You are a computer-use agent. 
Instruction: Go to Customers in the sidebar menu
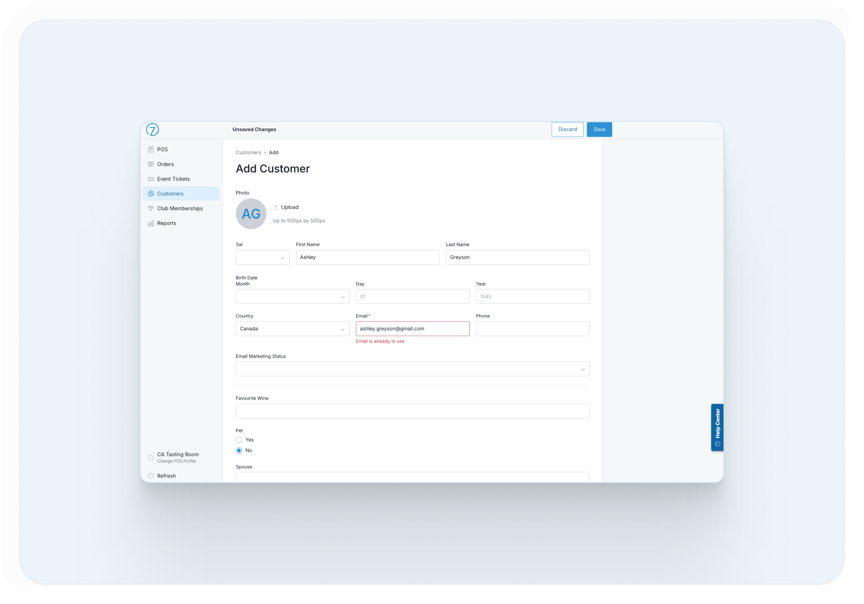tap(171, 194)
